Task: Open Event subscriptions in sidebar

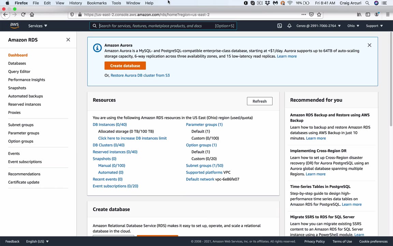Action: (x=25, y=162)
